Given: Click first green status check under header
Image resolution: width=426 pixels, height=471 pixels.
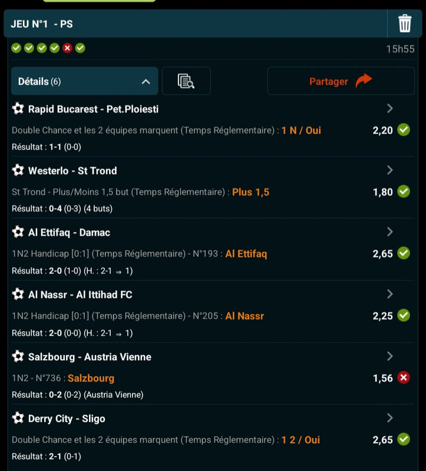Looking at the screenshot, I should [16, 48].
